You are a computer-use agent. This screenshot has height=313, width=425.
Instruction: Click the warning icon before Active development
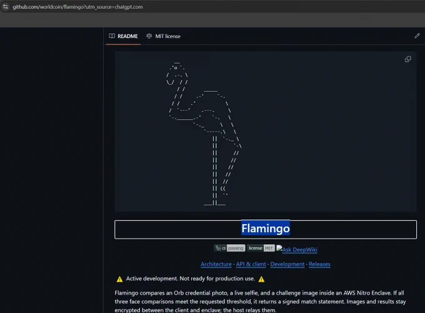coord(119,279)
